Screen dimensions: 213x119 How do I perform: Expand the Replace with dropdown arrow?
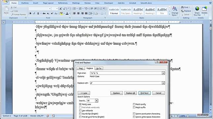pyautogui.click(x=163, y=83)
